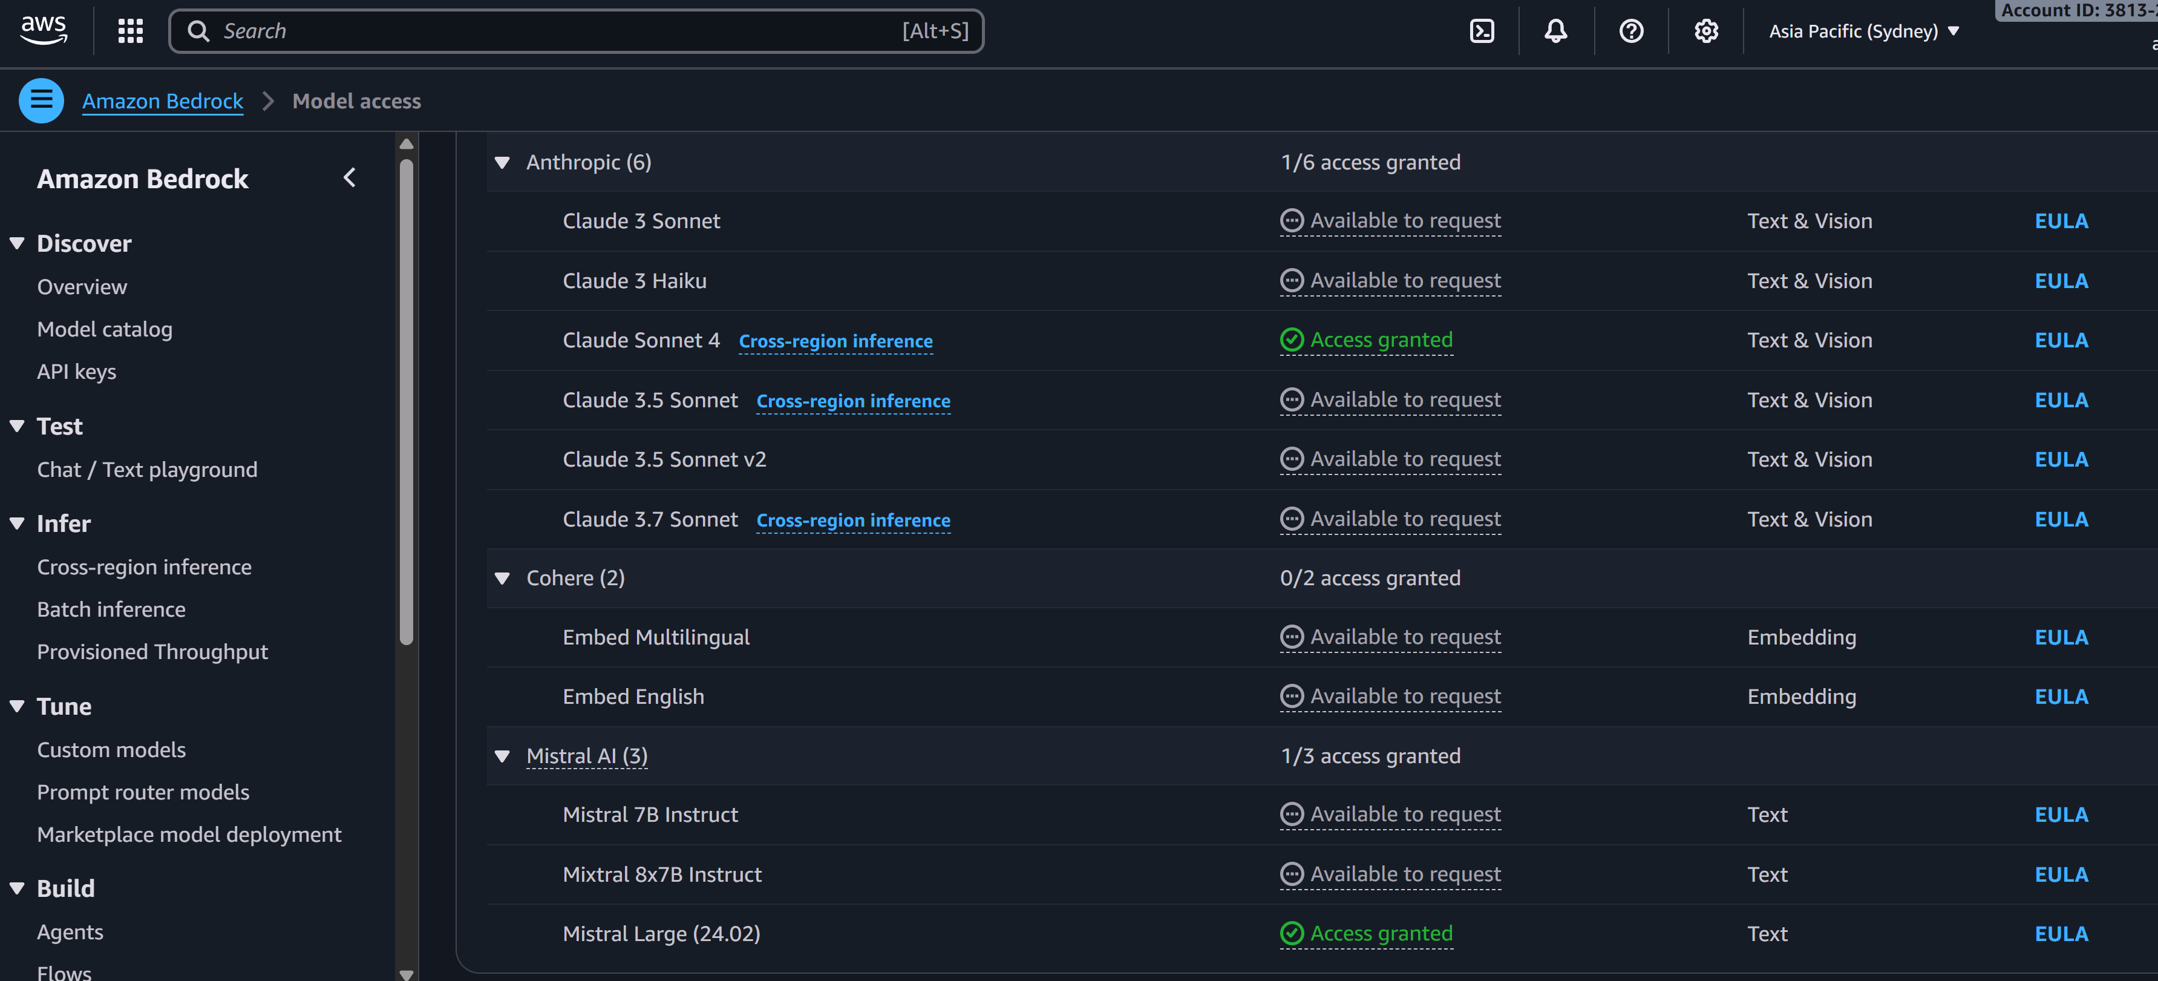The width and height of the screenshot is (2158, 981).
Task: Toggle the blue hamburger navigation button
Action: [41, 100]
